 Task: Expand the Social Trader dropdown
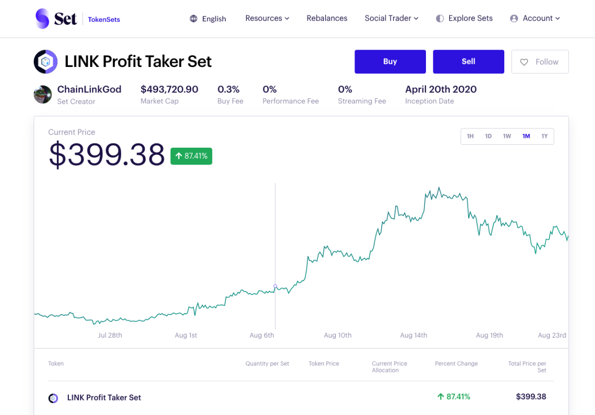(x=391, y=18)
